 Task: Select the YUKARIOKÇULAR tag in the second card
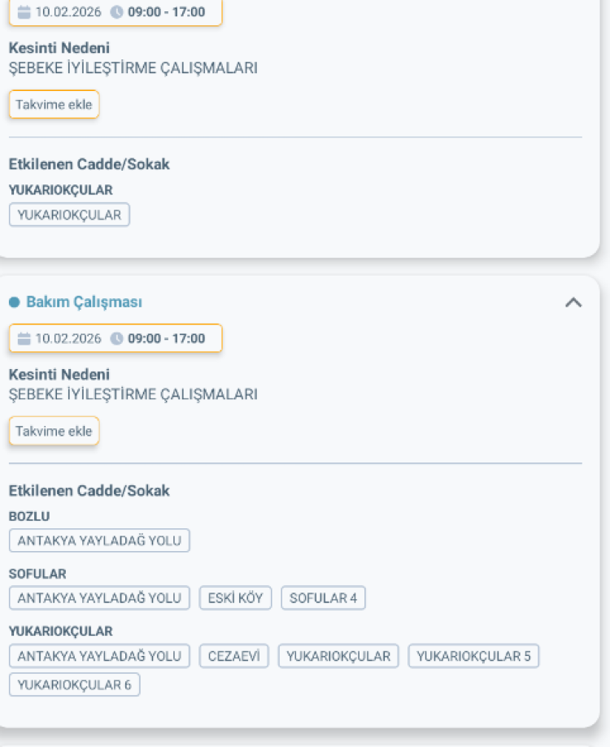pos(338,655)
